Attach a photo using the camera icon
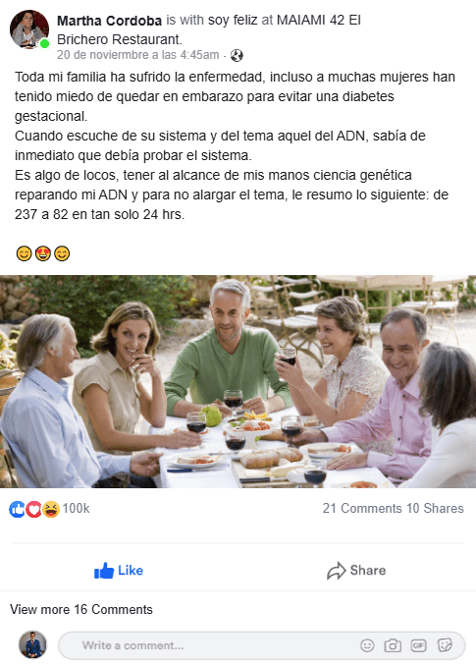 [x=393, y=645]
